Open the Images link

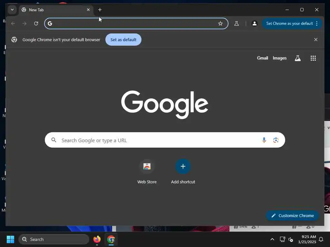pyautogui.click(x=279, y=58)
